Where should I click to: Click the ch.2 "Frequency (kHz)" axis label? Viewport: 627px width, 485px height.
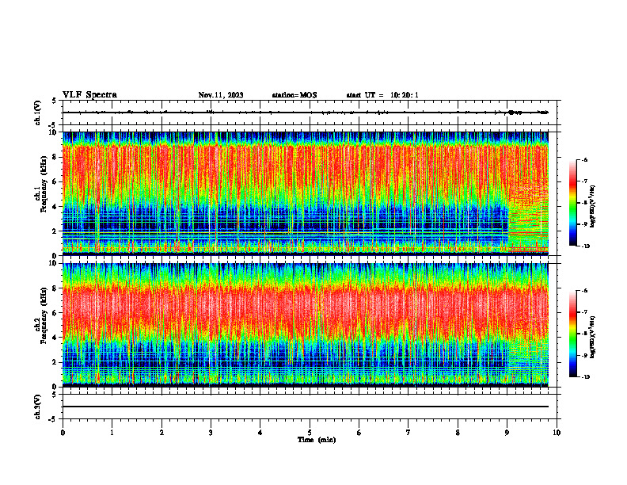[x=44, y=315]
